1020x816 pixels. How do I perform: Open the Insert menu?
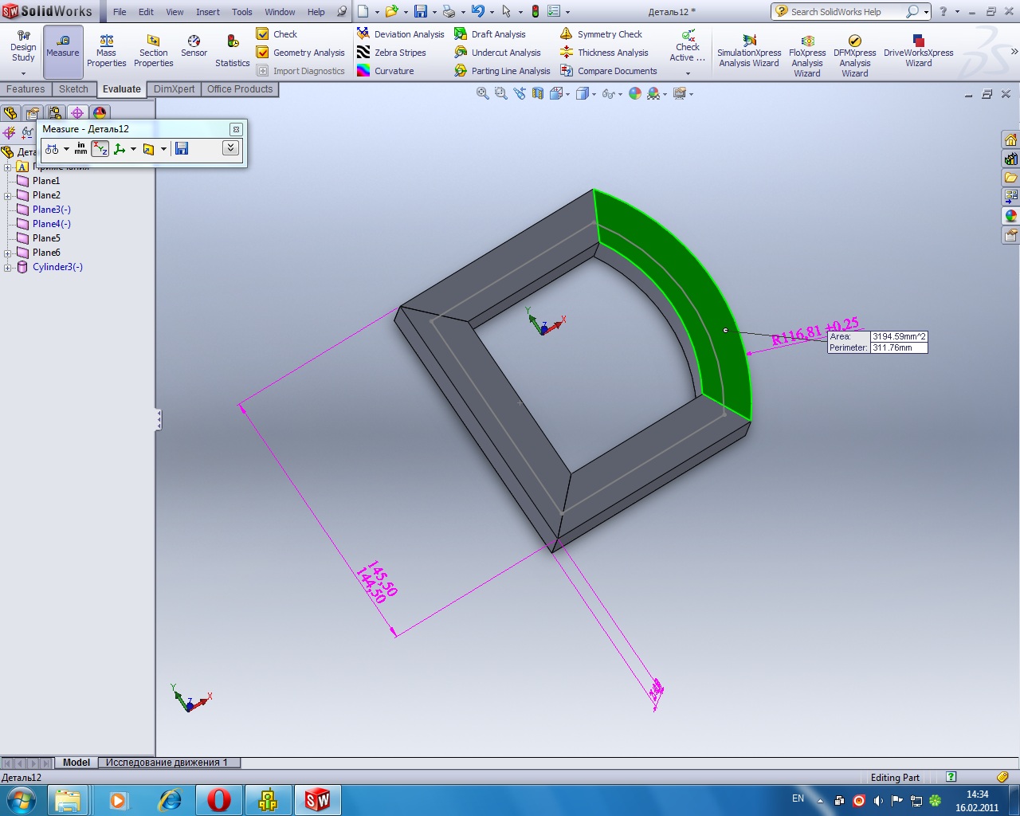point(208,12)
